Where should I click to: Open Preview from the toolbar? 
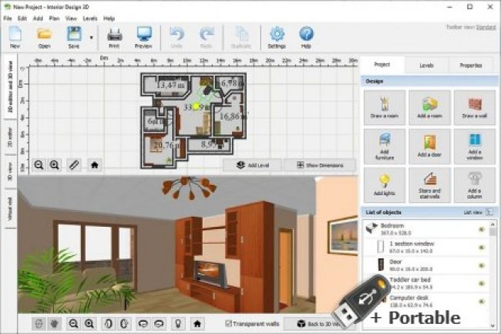point(143,37)
